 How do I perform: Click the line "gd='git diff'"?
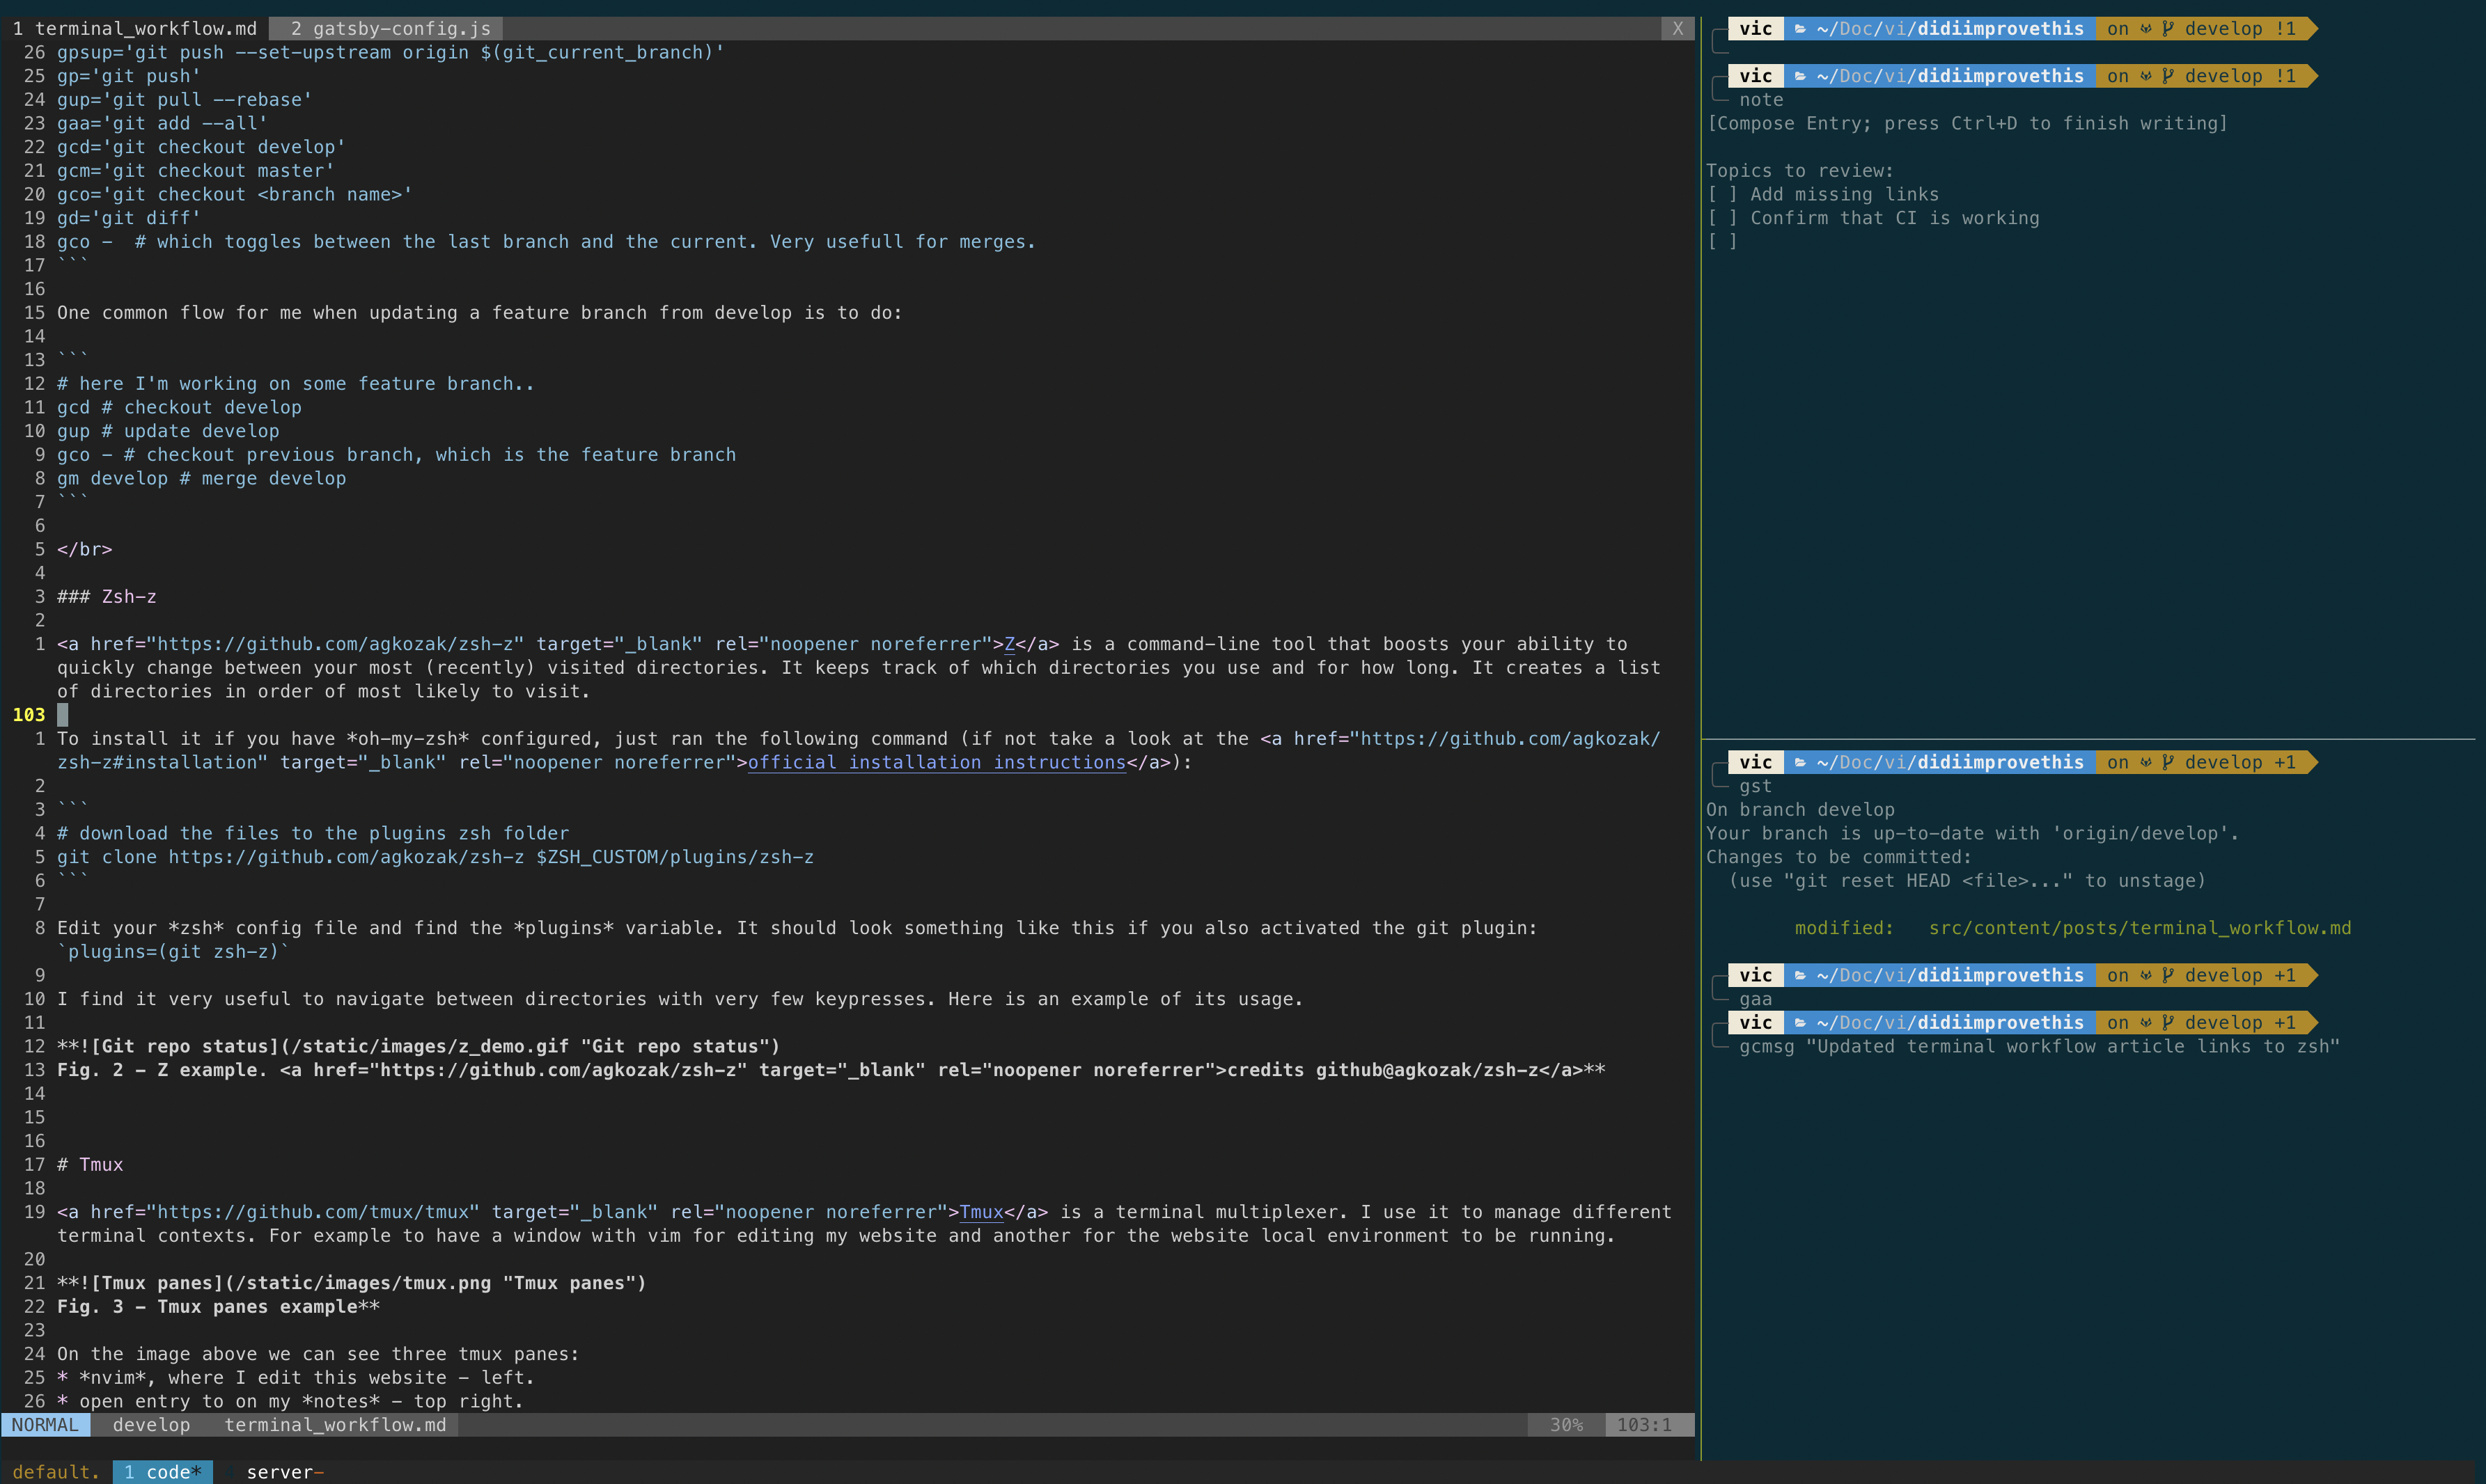(129, 219)
